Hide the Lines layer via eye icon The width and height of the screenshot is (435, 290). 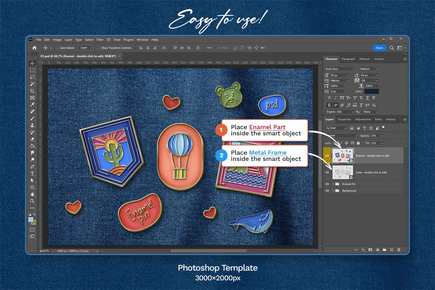pyautogui.click(x=327, y=173)
